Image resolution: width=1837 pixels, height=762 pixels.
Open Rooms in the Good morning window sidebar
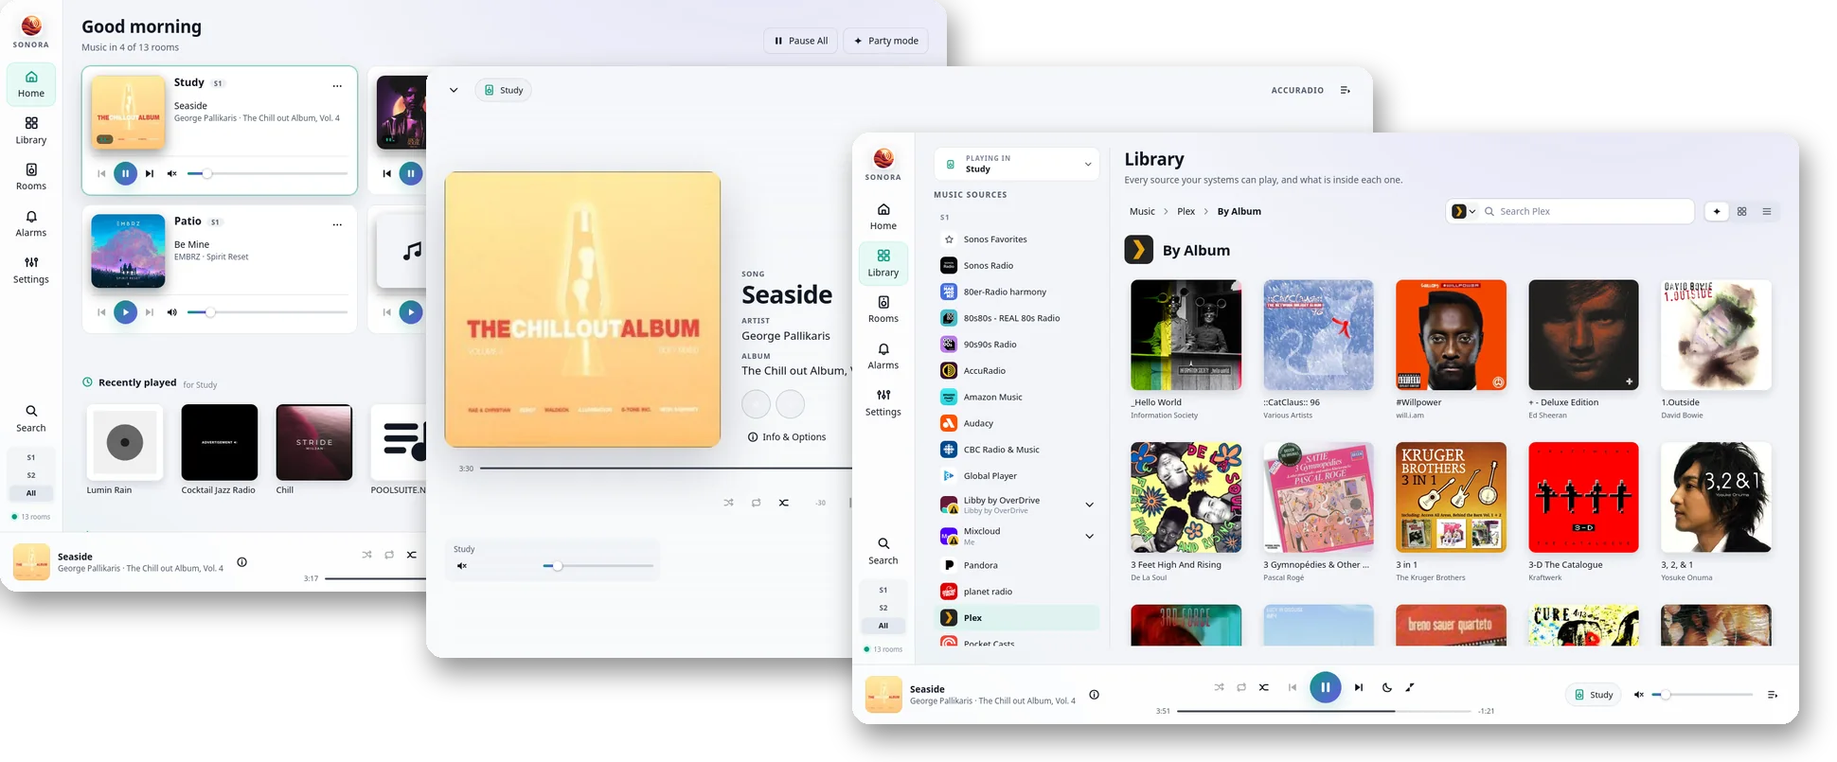point(31,176)
